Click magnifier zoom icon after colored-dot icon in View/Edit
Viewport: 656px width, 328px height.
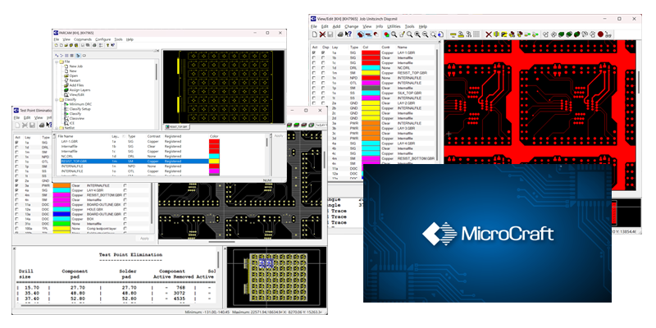(x=394, y=34)
